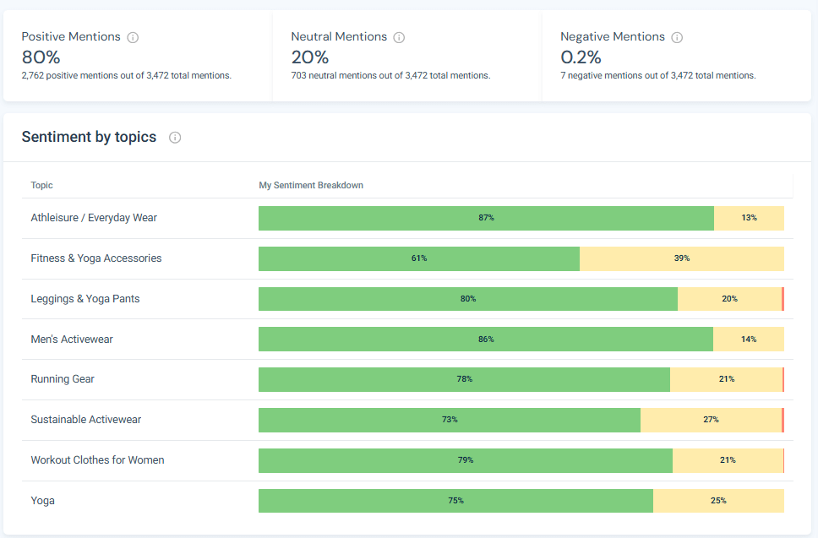This screenshot has height=538, width=818.
Task: Click the Topic column header
Action: 41,185
